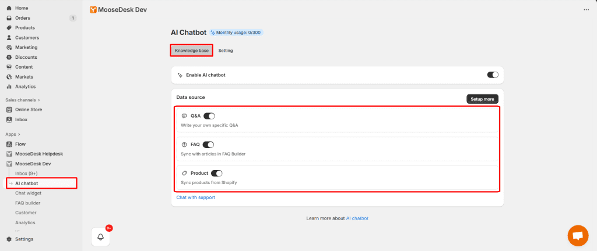Expand the Sales channels section chevron
This screenshot has height=251, width=597.
coord(38,100)
